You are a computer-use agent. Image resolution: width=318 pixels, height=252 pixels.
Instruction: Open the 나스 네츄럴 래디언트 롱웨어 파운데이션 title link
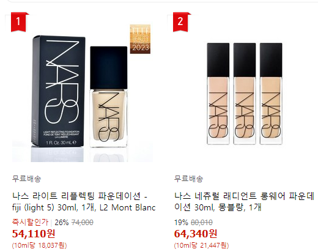(244, 202)
